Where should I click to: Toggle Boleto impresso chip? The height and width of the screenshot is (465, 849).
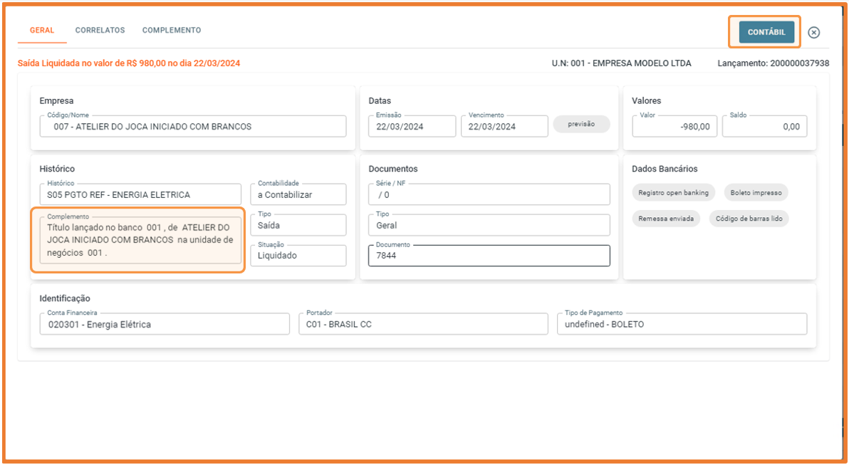click(x=756, y=192)
